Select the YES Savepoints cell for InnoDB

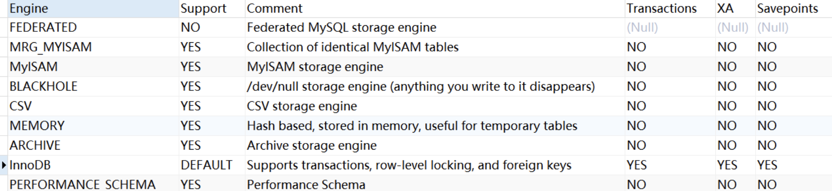click(794, 165)
